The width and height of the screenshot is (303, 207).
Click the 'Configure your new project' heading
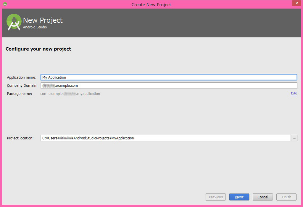point(38,49)
